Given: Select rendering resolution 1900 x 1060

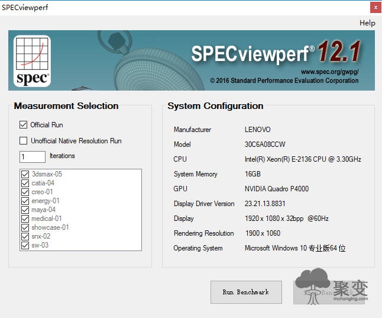Looking at the screenshot, I should point(263,233).
